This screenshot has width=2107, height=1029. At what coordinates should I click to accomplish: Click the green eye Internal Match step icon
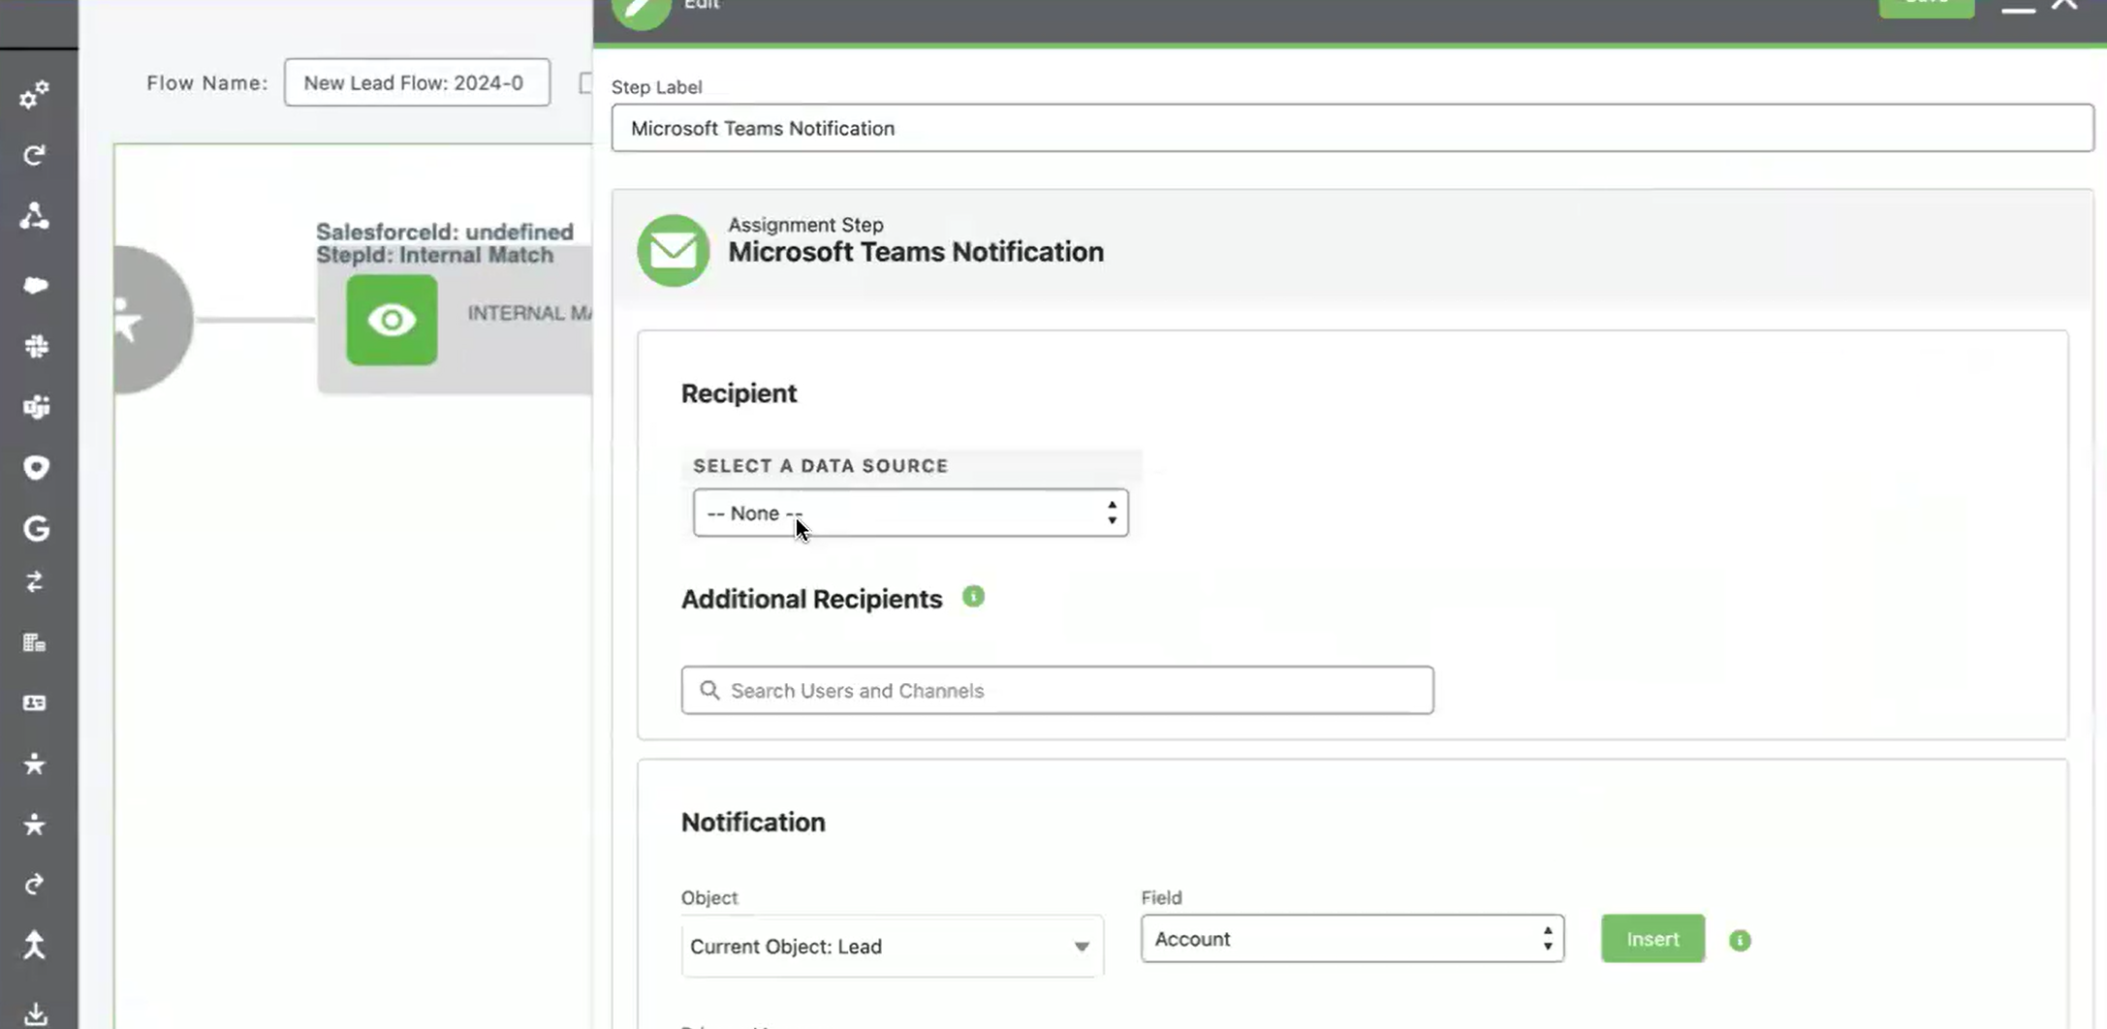coord(392,320)
